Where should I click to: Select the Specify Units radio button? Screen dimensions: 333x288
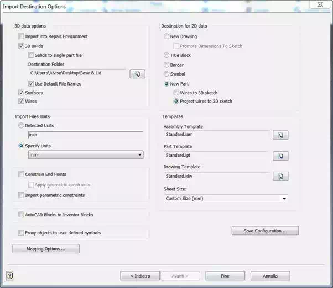pyautogui.click(x=21, y=146)
